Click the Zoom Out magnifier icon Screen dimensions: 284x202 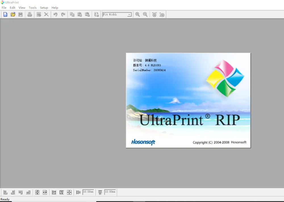tap(145, 14)
